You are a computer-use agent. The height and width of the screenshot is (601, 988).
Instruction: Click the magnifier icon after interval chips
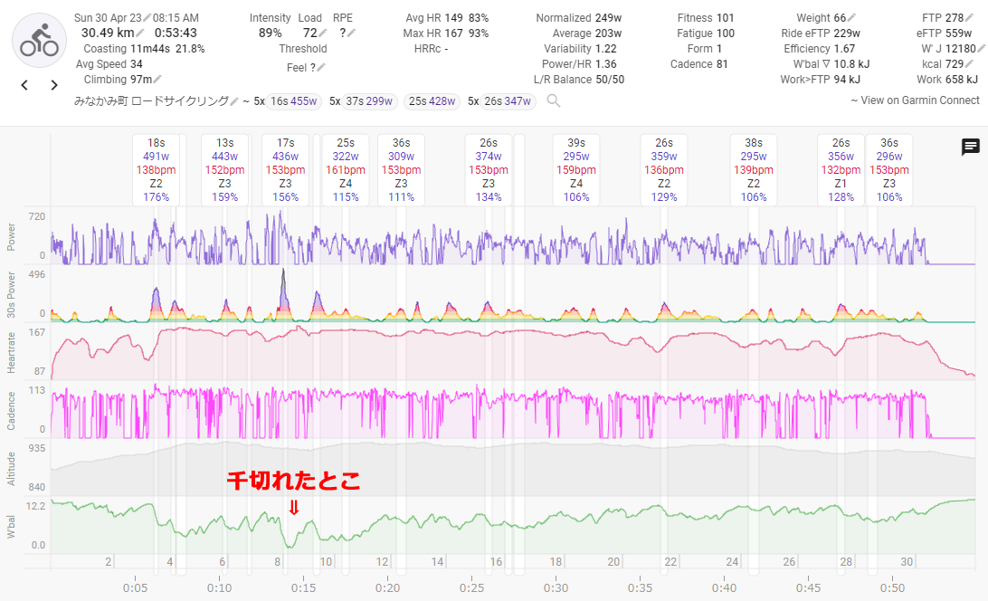(553, 101)
